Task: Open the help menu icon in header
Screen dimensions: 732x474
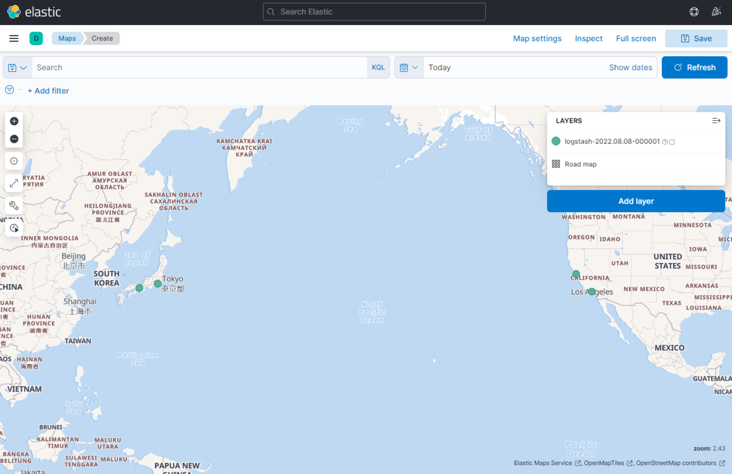Action: tap(694, 12)
